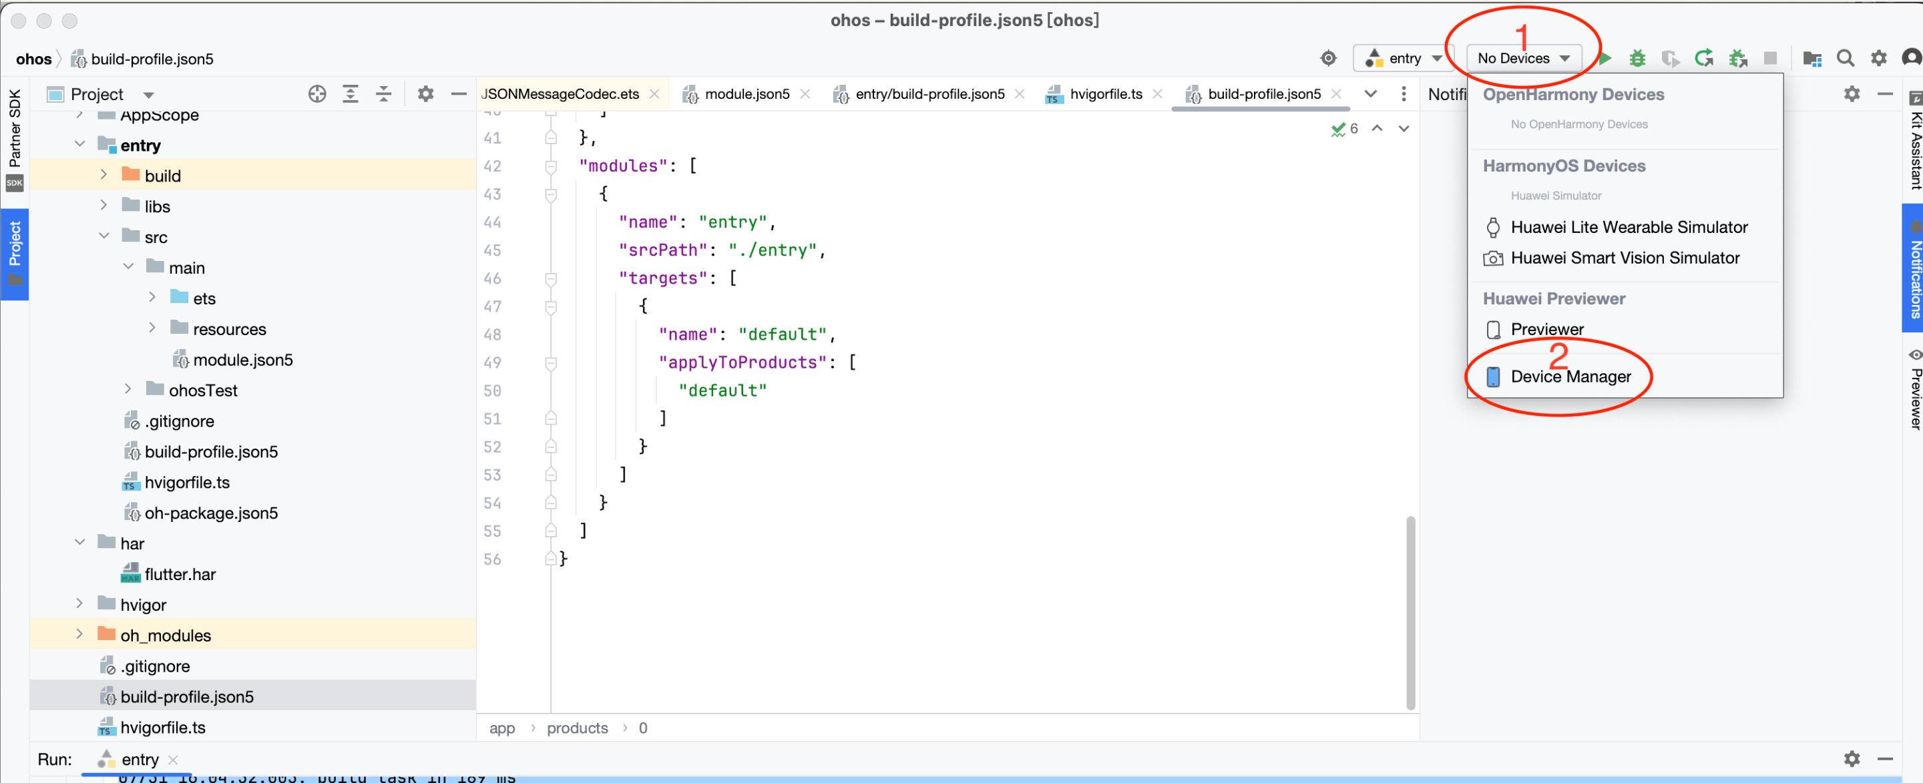Click the Stop square icon in toolbar
The width and height of the screenshot is (1923, 783).
[1769, 58]
